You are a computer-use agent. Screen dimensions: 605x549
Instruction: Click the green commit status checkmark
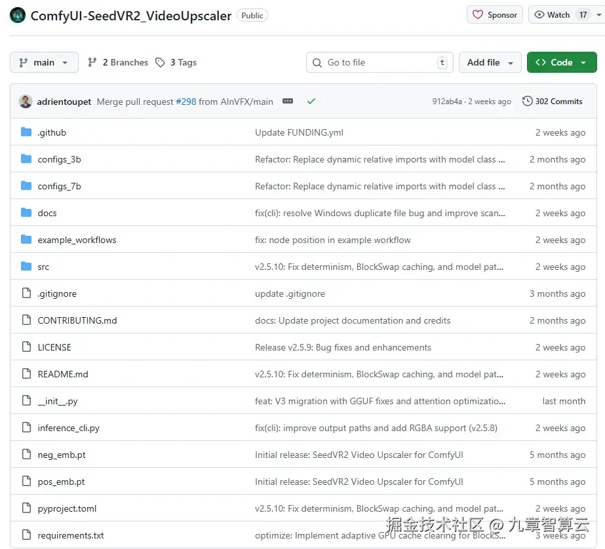coord(311,101)
